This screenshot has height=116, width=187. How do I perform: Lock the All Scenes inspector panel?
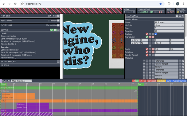(177, 16)
